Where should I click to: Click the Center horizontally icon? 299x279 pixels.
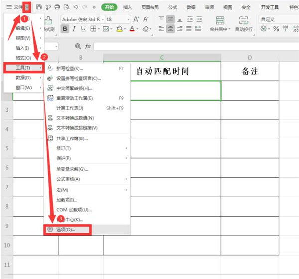coord(170,29)
